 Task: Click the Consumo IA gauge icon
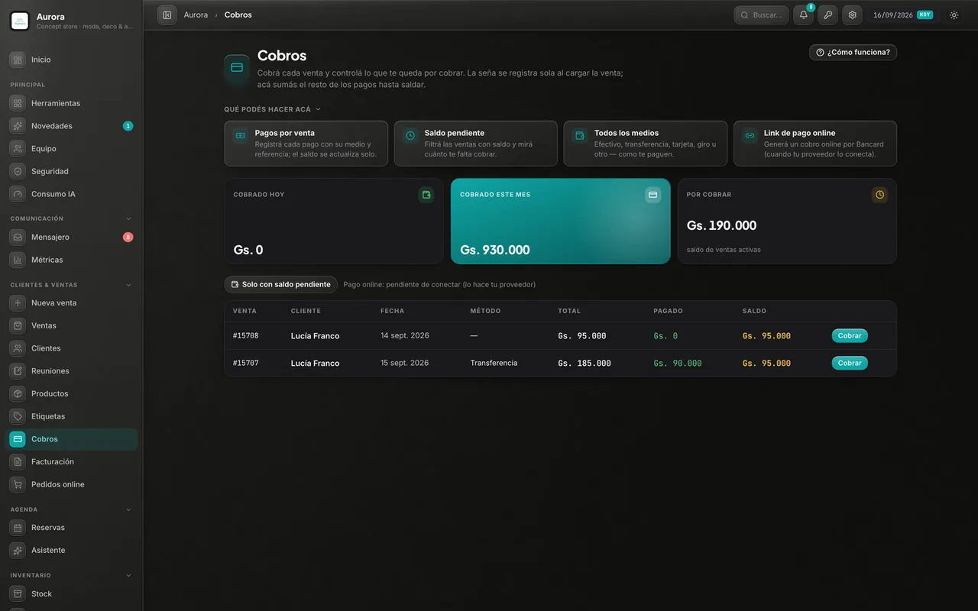18,194
